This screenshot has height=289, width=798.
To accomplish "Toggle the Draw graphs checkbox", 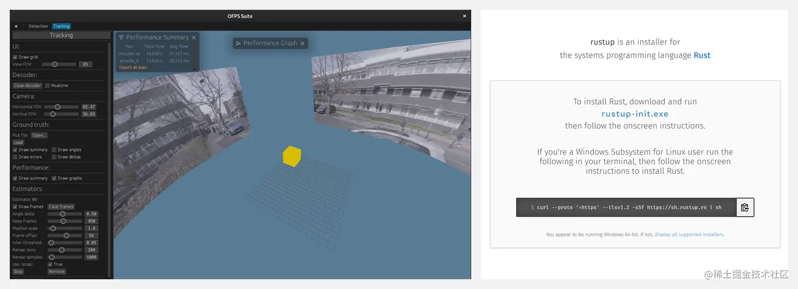I will pyautogui.click(x=54, y=179).
